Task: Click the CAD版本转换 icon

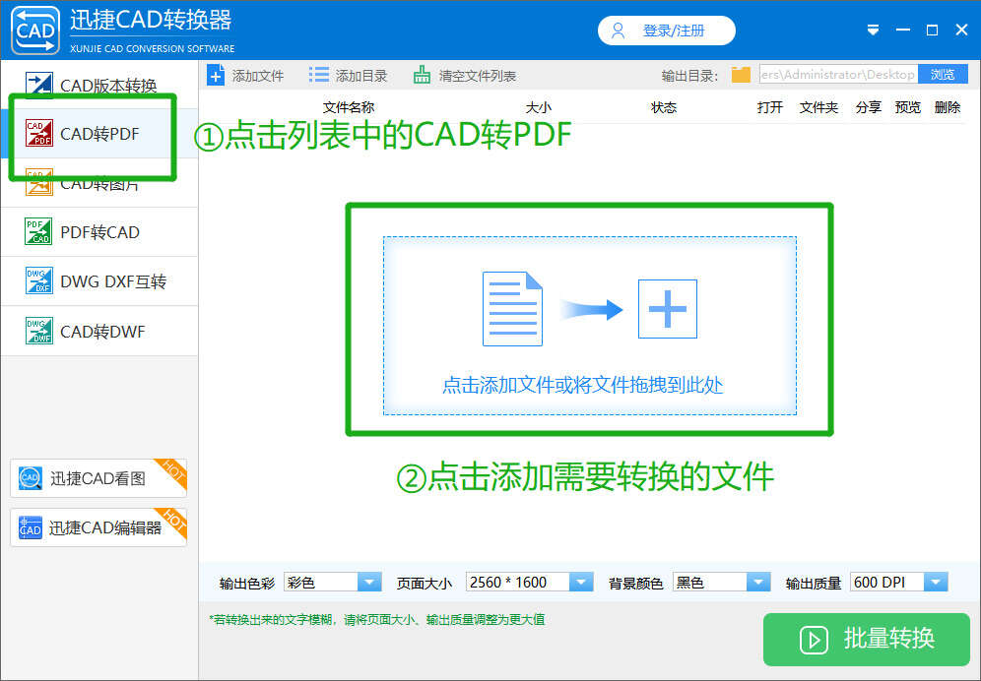Action: (x=38, y=85)
